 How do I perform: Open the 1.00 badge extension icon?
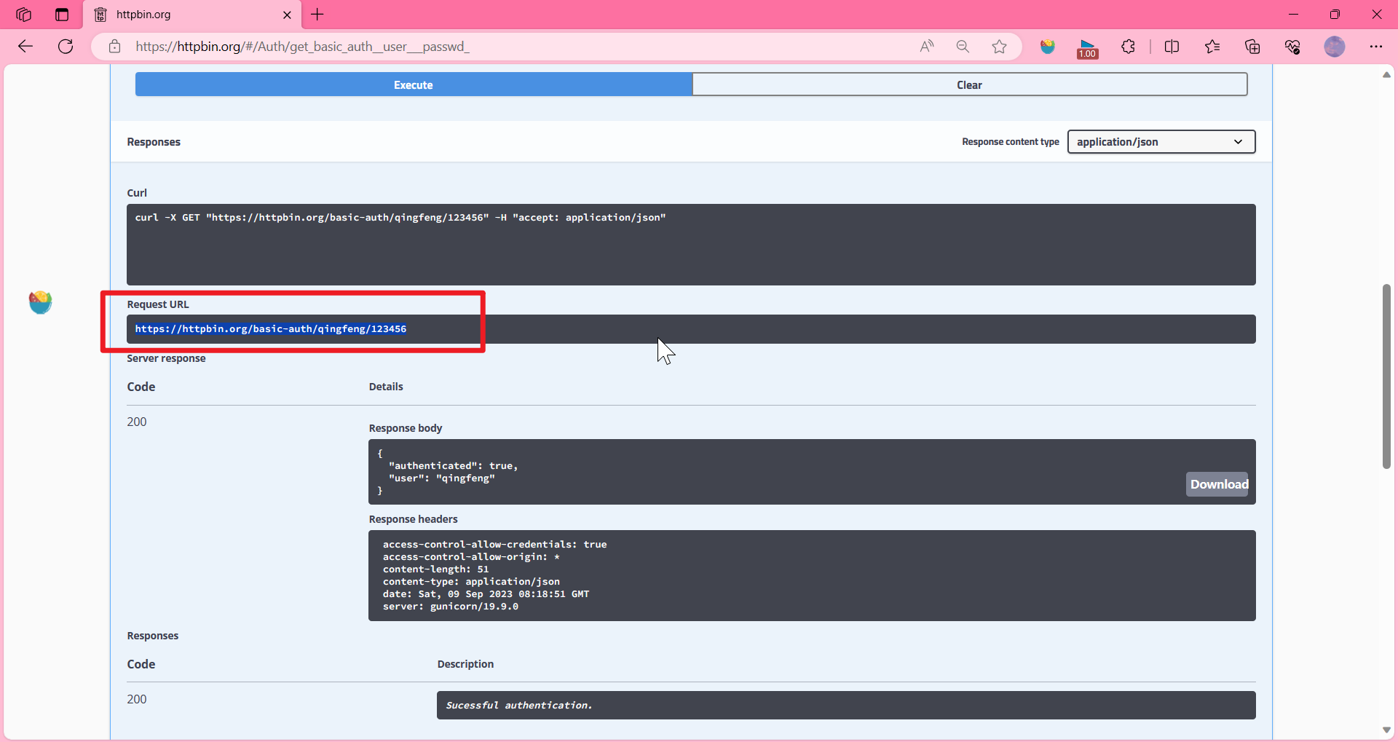click(1088, 48)
